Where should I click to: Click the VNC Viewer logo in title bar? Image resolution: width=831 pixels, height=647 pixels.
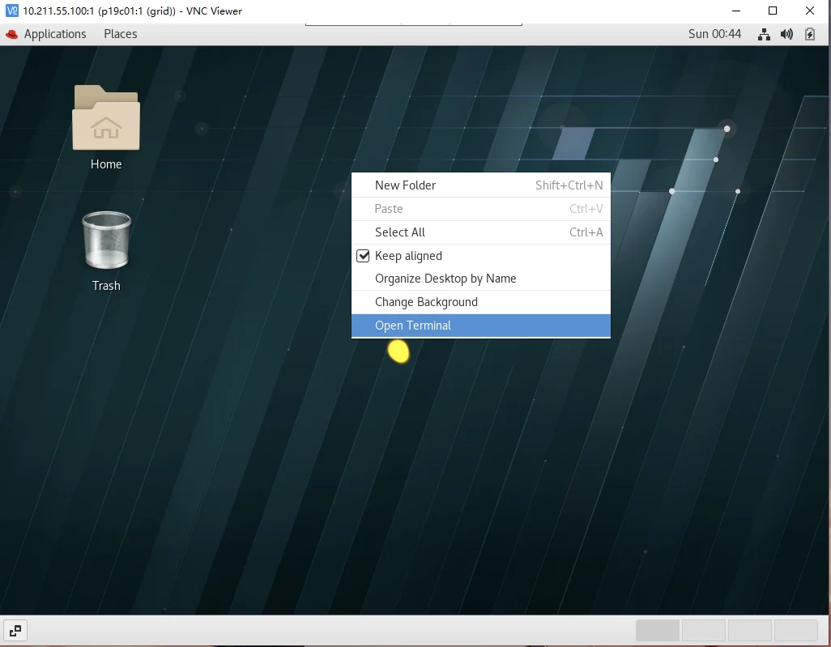tap(11, 11)
